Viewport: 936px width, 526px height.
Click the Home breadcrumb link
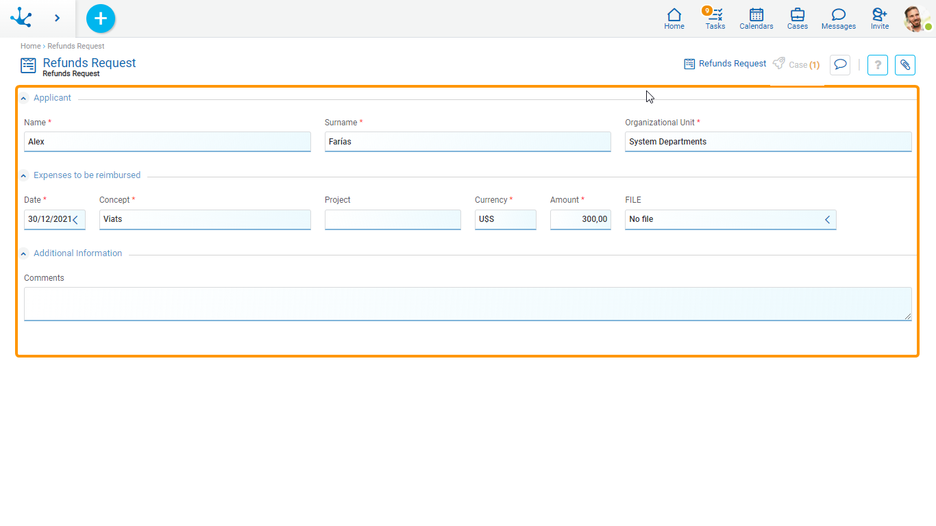[30, 46]
